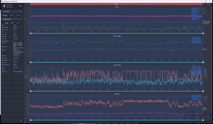Viewport: 213px width, 124px height.
Task: Click the blue plus button at the bottom right
Action: (x=208, y=117)
